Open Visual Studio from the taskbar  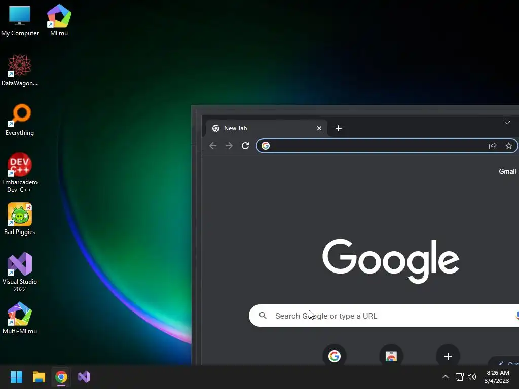coord(84,377)
